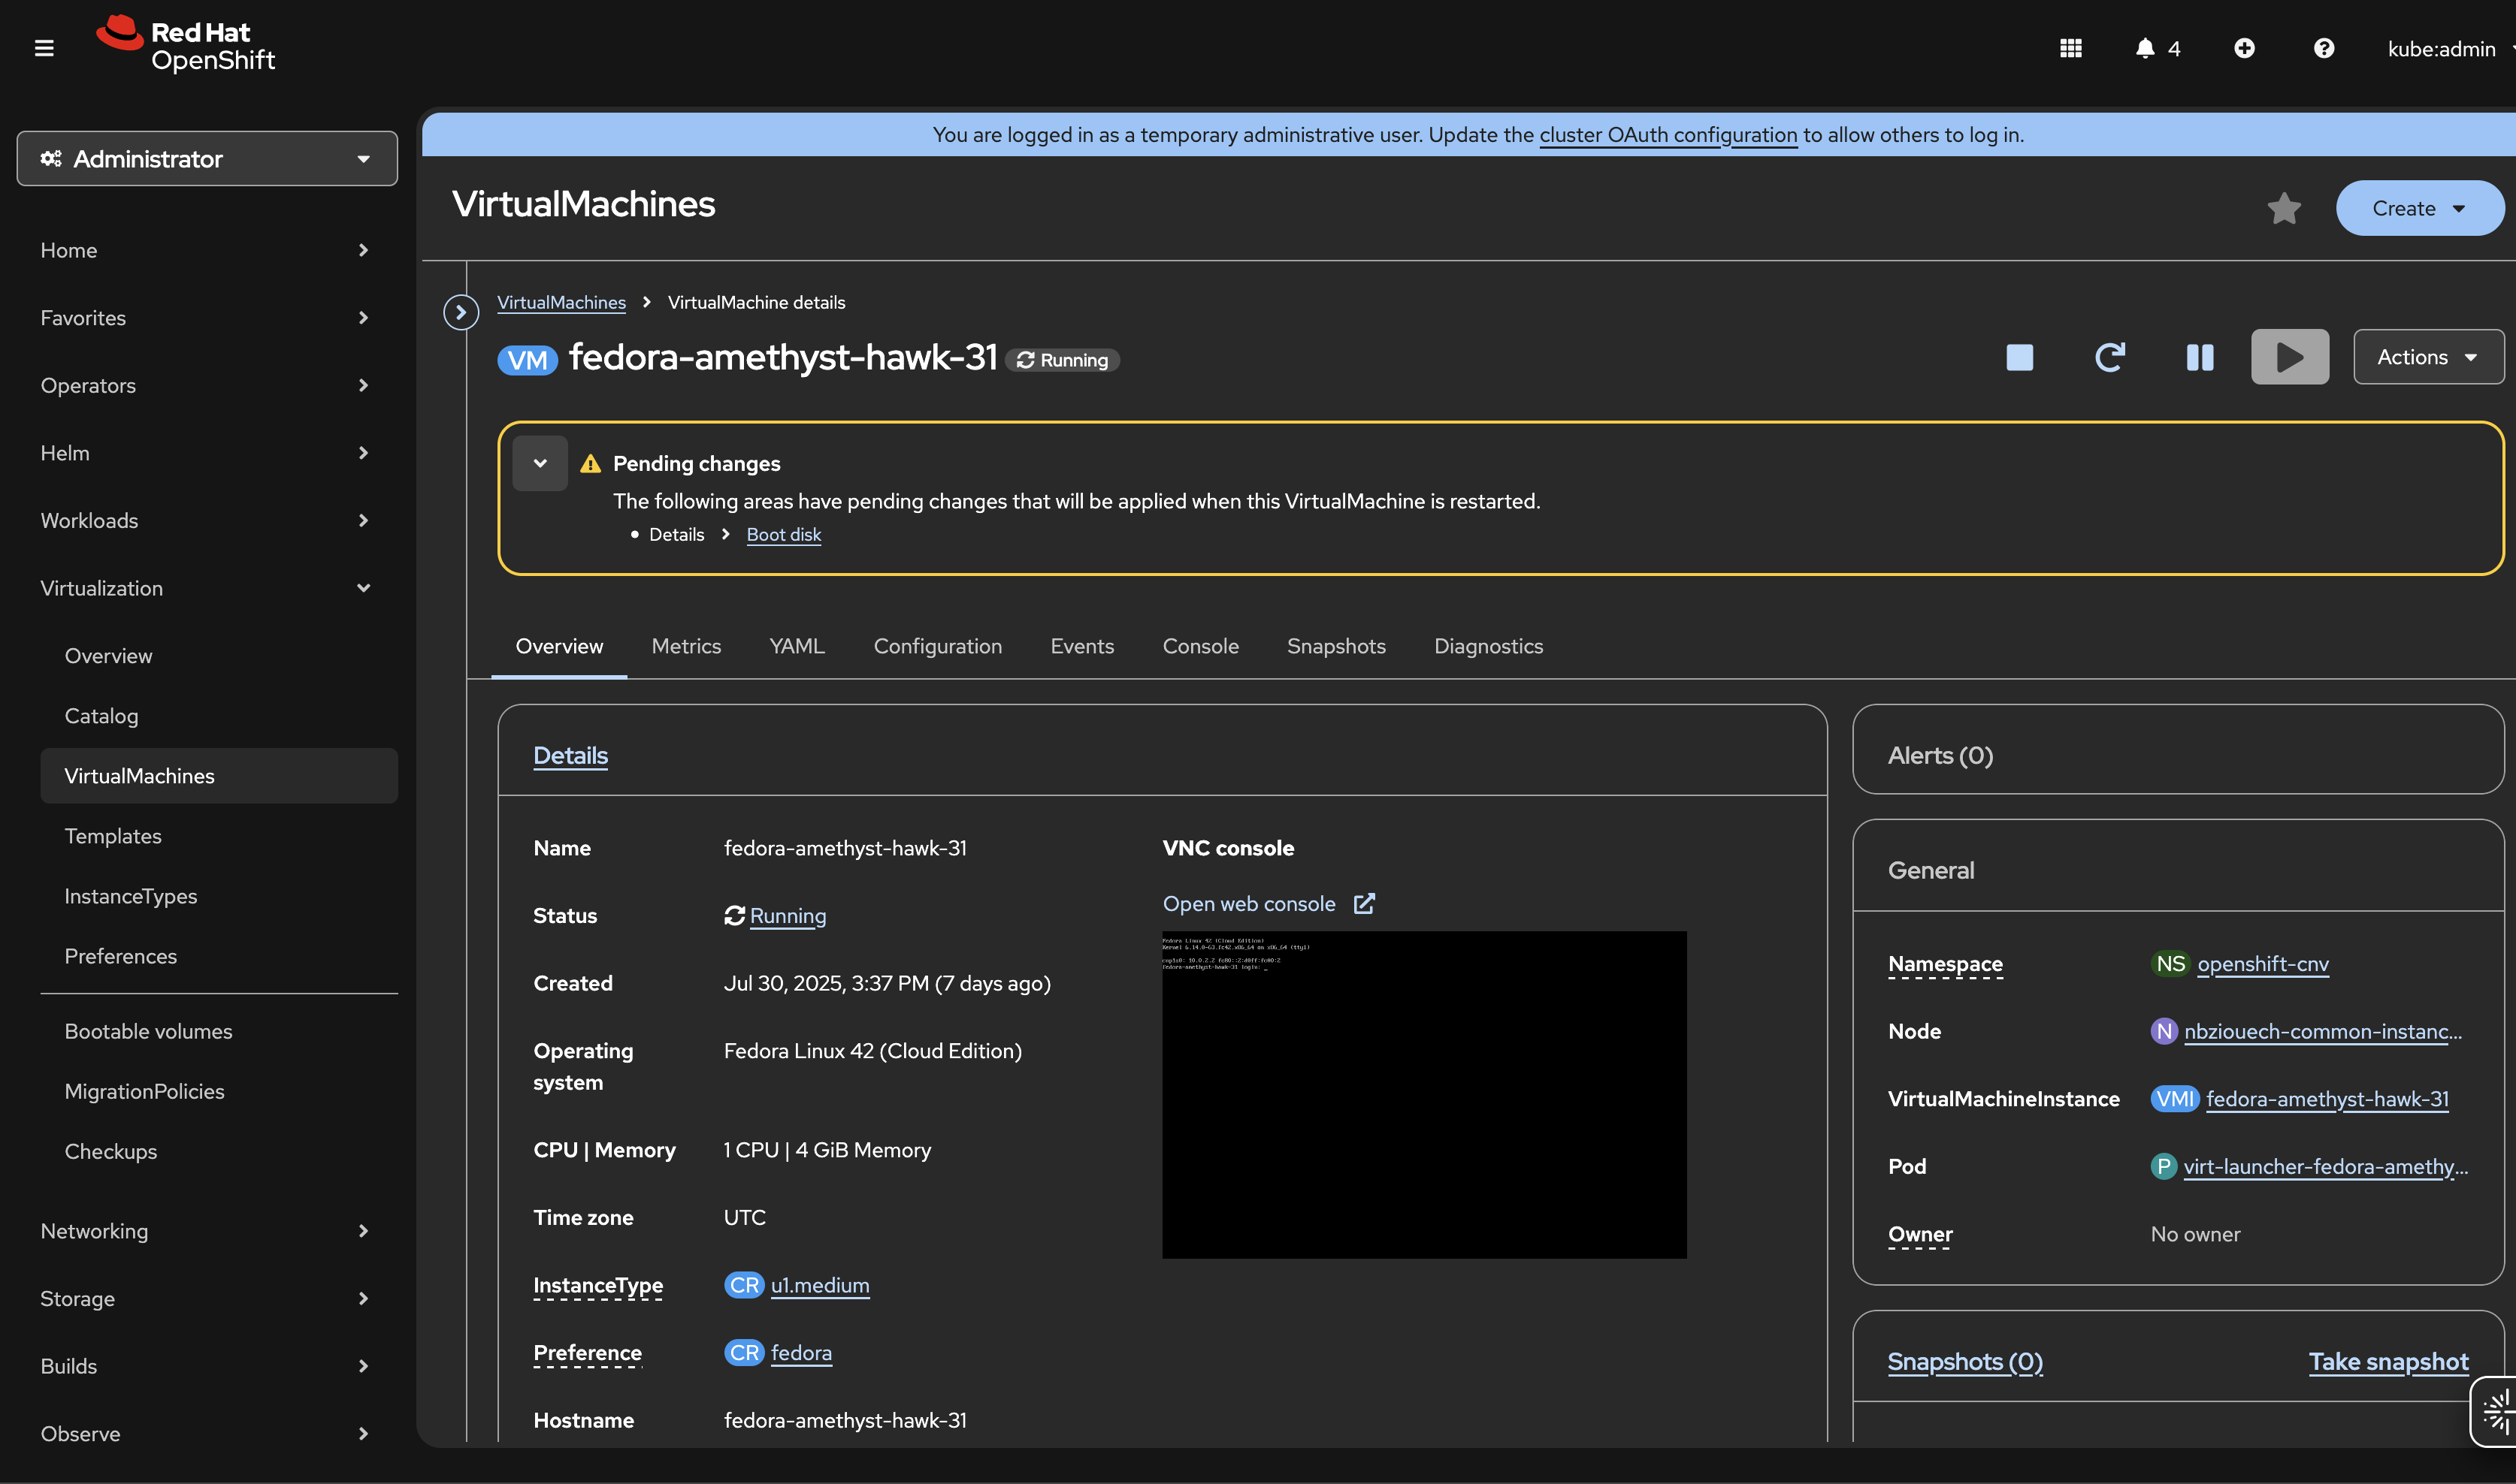Image resolution: width=2516 pixels, height=1484 pixels.
Task: Open the application launcher grid icon
Action: coord(2070,48)
